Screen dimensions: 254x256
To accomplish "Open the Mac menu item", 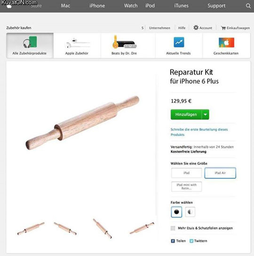I will point(65,6).
